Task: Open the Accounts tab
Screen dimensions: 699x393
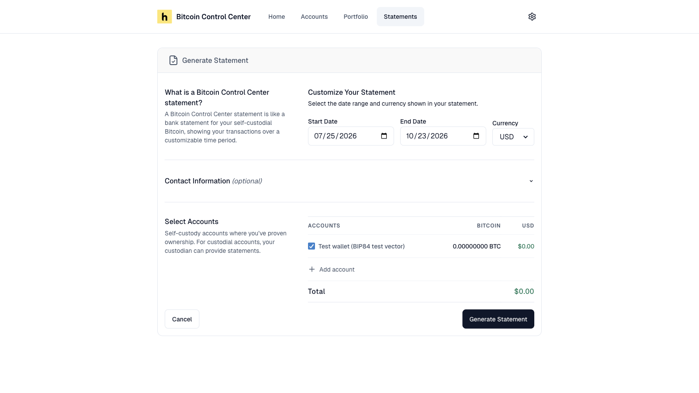Action: point(314,17)
